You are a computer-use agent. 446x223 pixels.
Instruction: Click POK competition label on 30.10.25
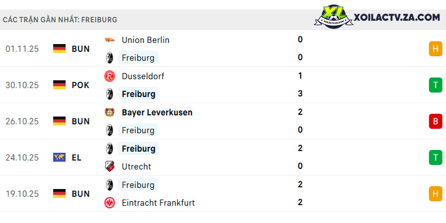pos(80,85)
